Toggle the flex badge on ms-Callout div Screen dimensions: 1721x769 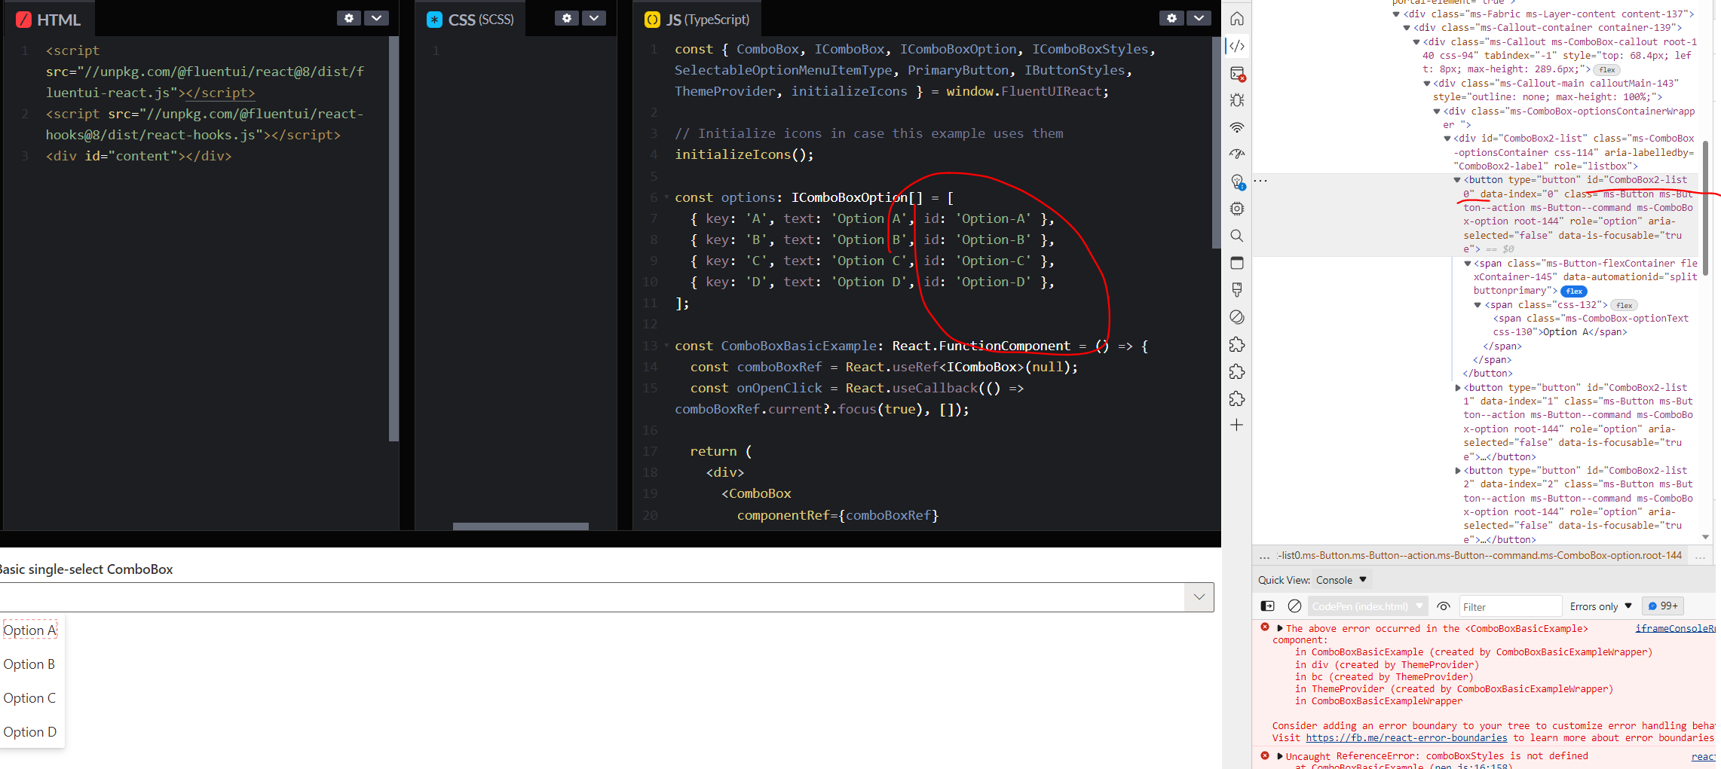[1607, 69]
